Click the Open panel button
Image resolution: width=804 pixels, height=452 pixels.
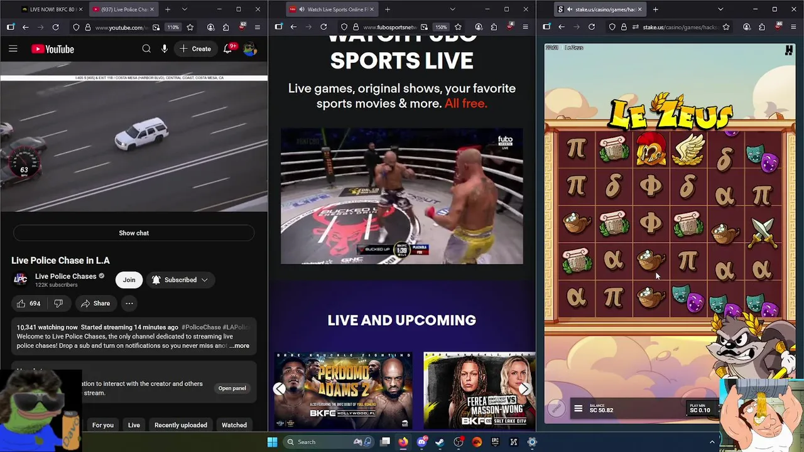(x=232, y=388)
